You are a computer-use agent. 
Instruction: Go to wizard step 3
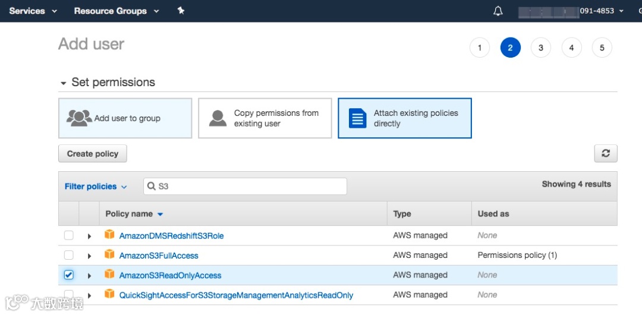(540, 48)
